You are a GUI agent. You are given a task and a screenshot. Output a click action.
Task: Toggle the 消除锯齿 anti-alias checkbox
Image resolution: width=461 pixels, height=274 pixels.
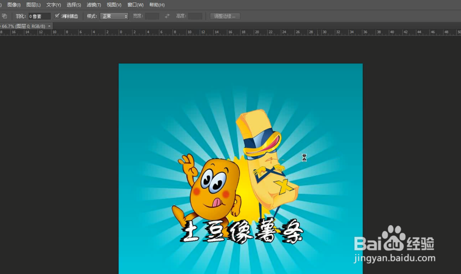[x=57, y=16]
